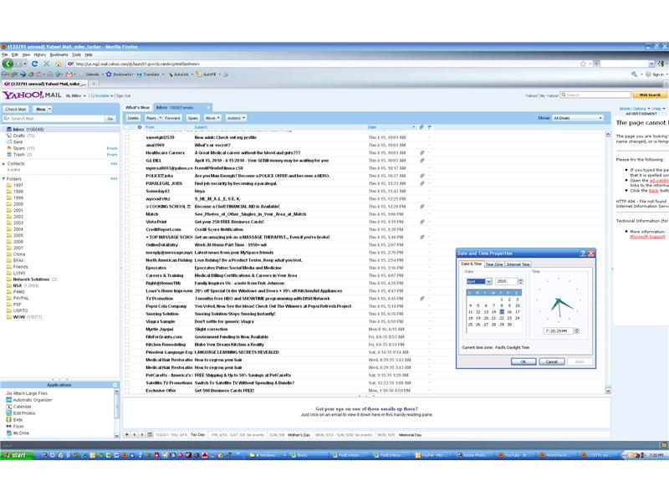This screenshot has height=502, width=669.
Task: Click the add event plus icon
Action: pyautogui.click(x=127, y=434)
